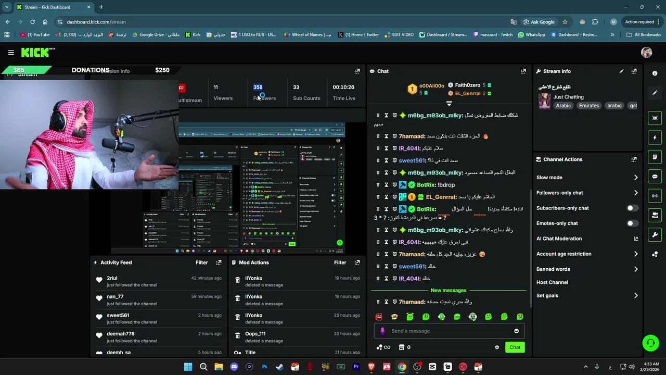Open Wheel of Names bookmark

(x=308, y=35)
